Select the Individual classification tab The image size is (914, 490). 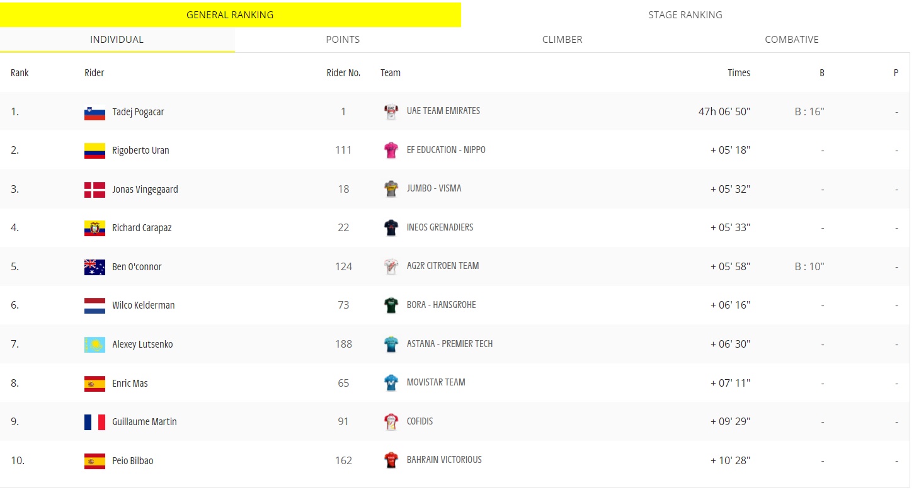pos(117,39)
